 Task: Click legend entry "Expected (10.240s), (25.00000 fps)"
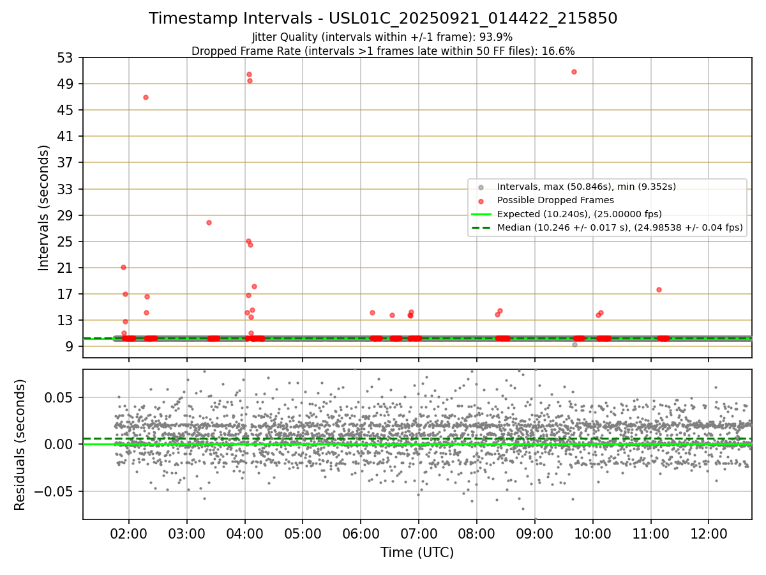[x=579, y=214]
